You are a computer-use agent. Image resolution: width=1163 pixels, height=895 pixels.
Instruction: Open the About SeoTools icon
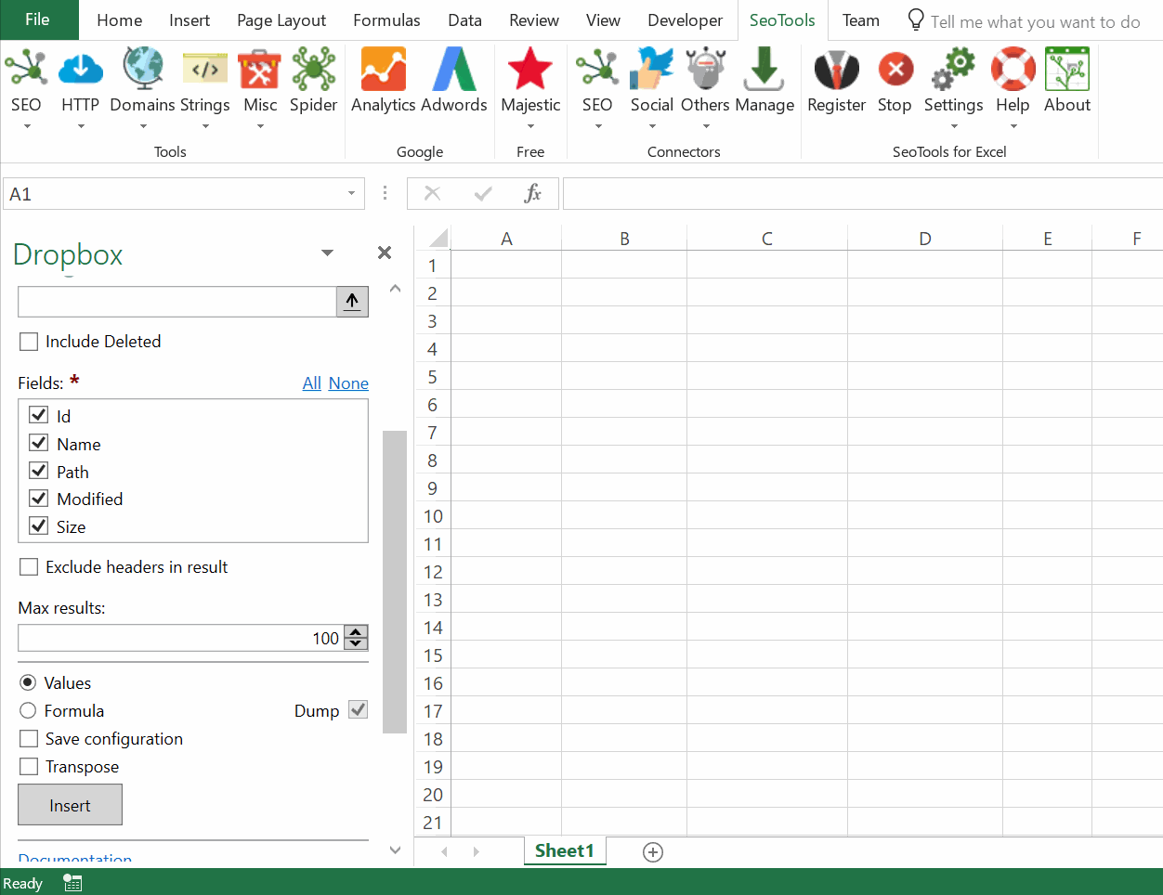[1067, 69]
